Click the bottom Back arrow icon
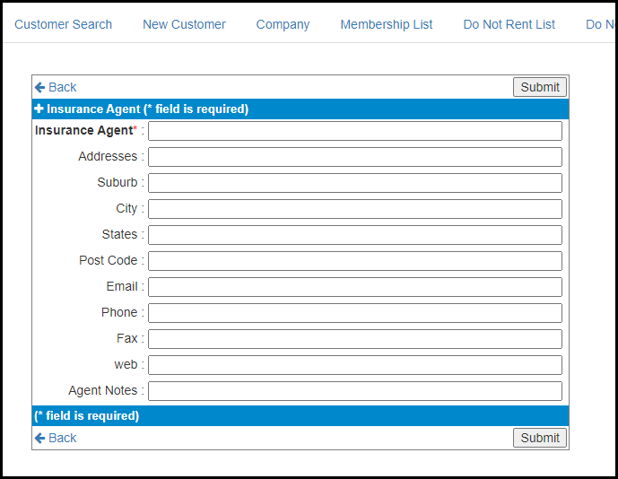Image resolution: width=618 pixels, height=479 pixels. (x=39, y=438)
